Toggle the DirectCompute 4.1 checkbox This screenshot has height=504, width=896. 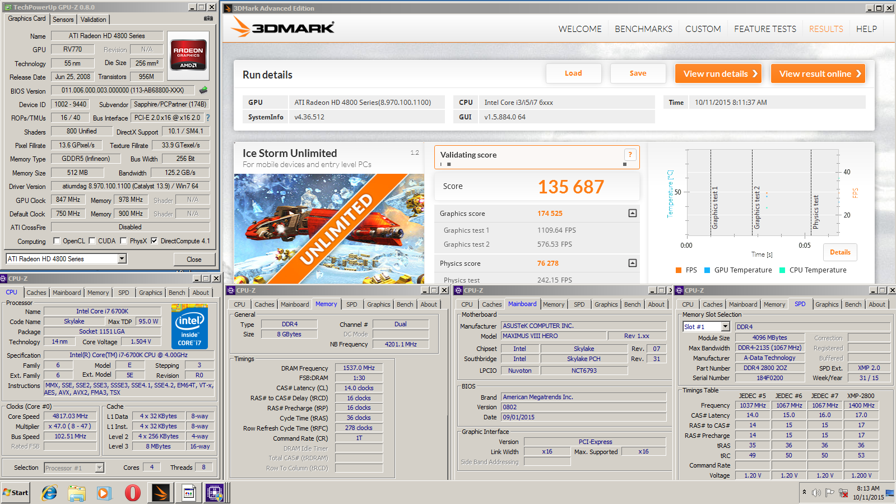[154, 241]
